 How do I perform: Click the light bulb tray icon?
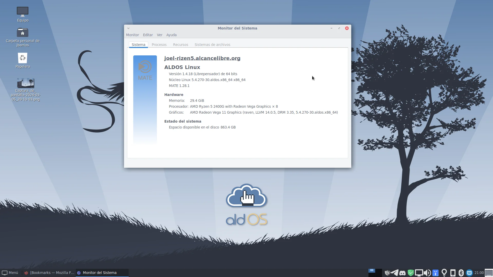click(x=444, y=273)
